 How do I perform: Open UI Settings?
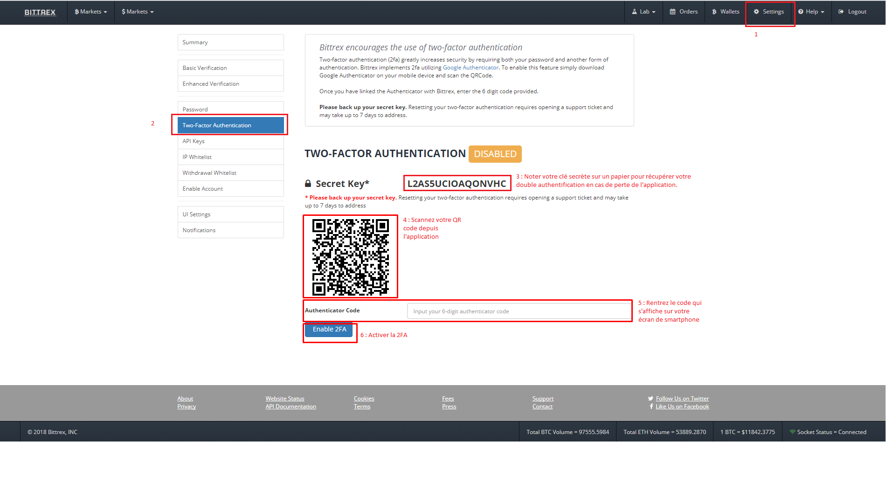click(x=231, y=214)
